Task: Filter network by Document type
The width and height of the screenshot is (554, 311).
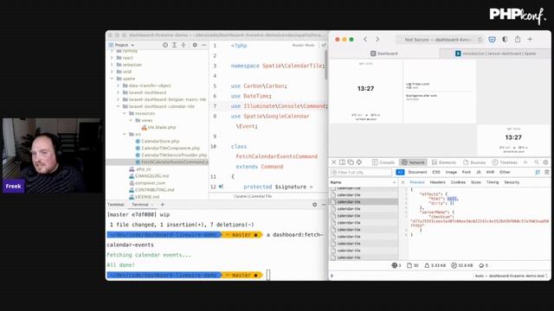Action: [417, 172]
